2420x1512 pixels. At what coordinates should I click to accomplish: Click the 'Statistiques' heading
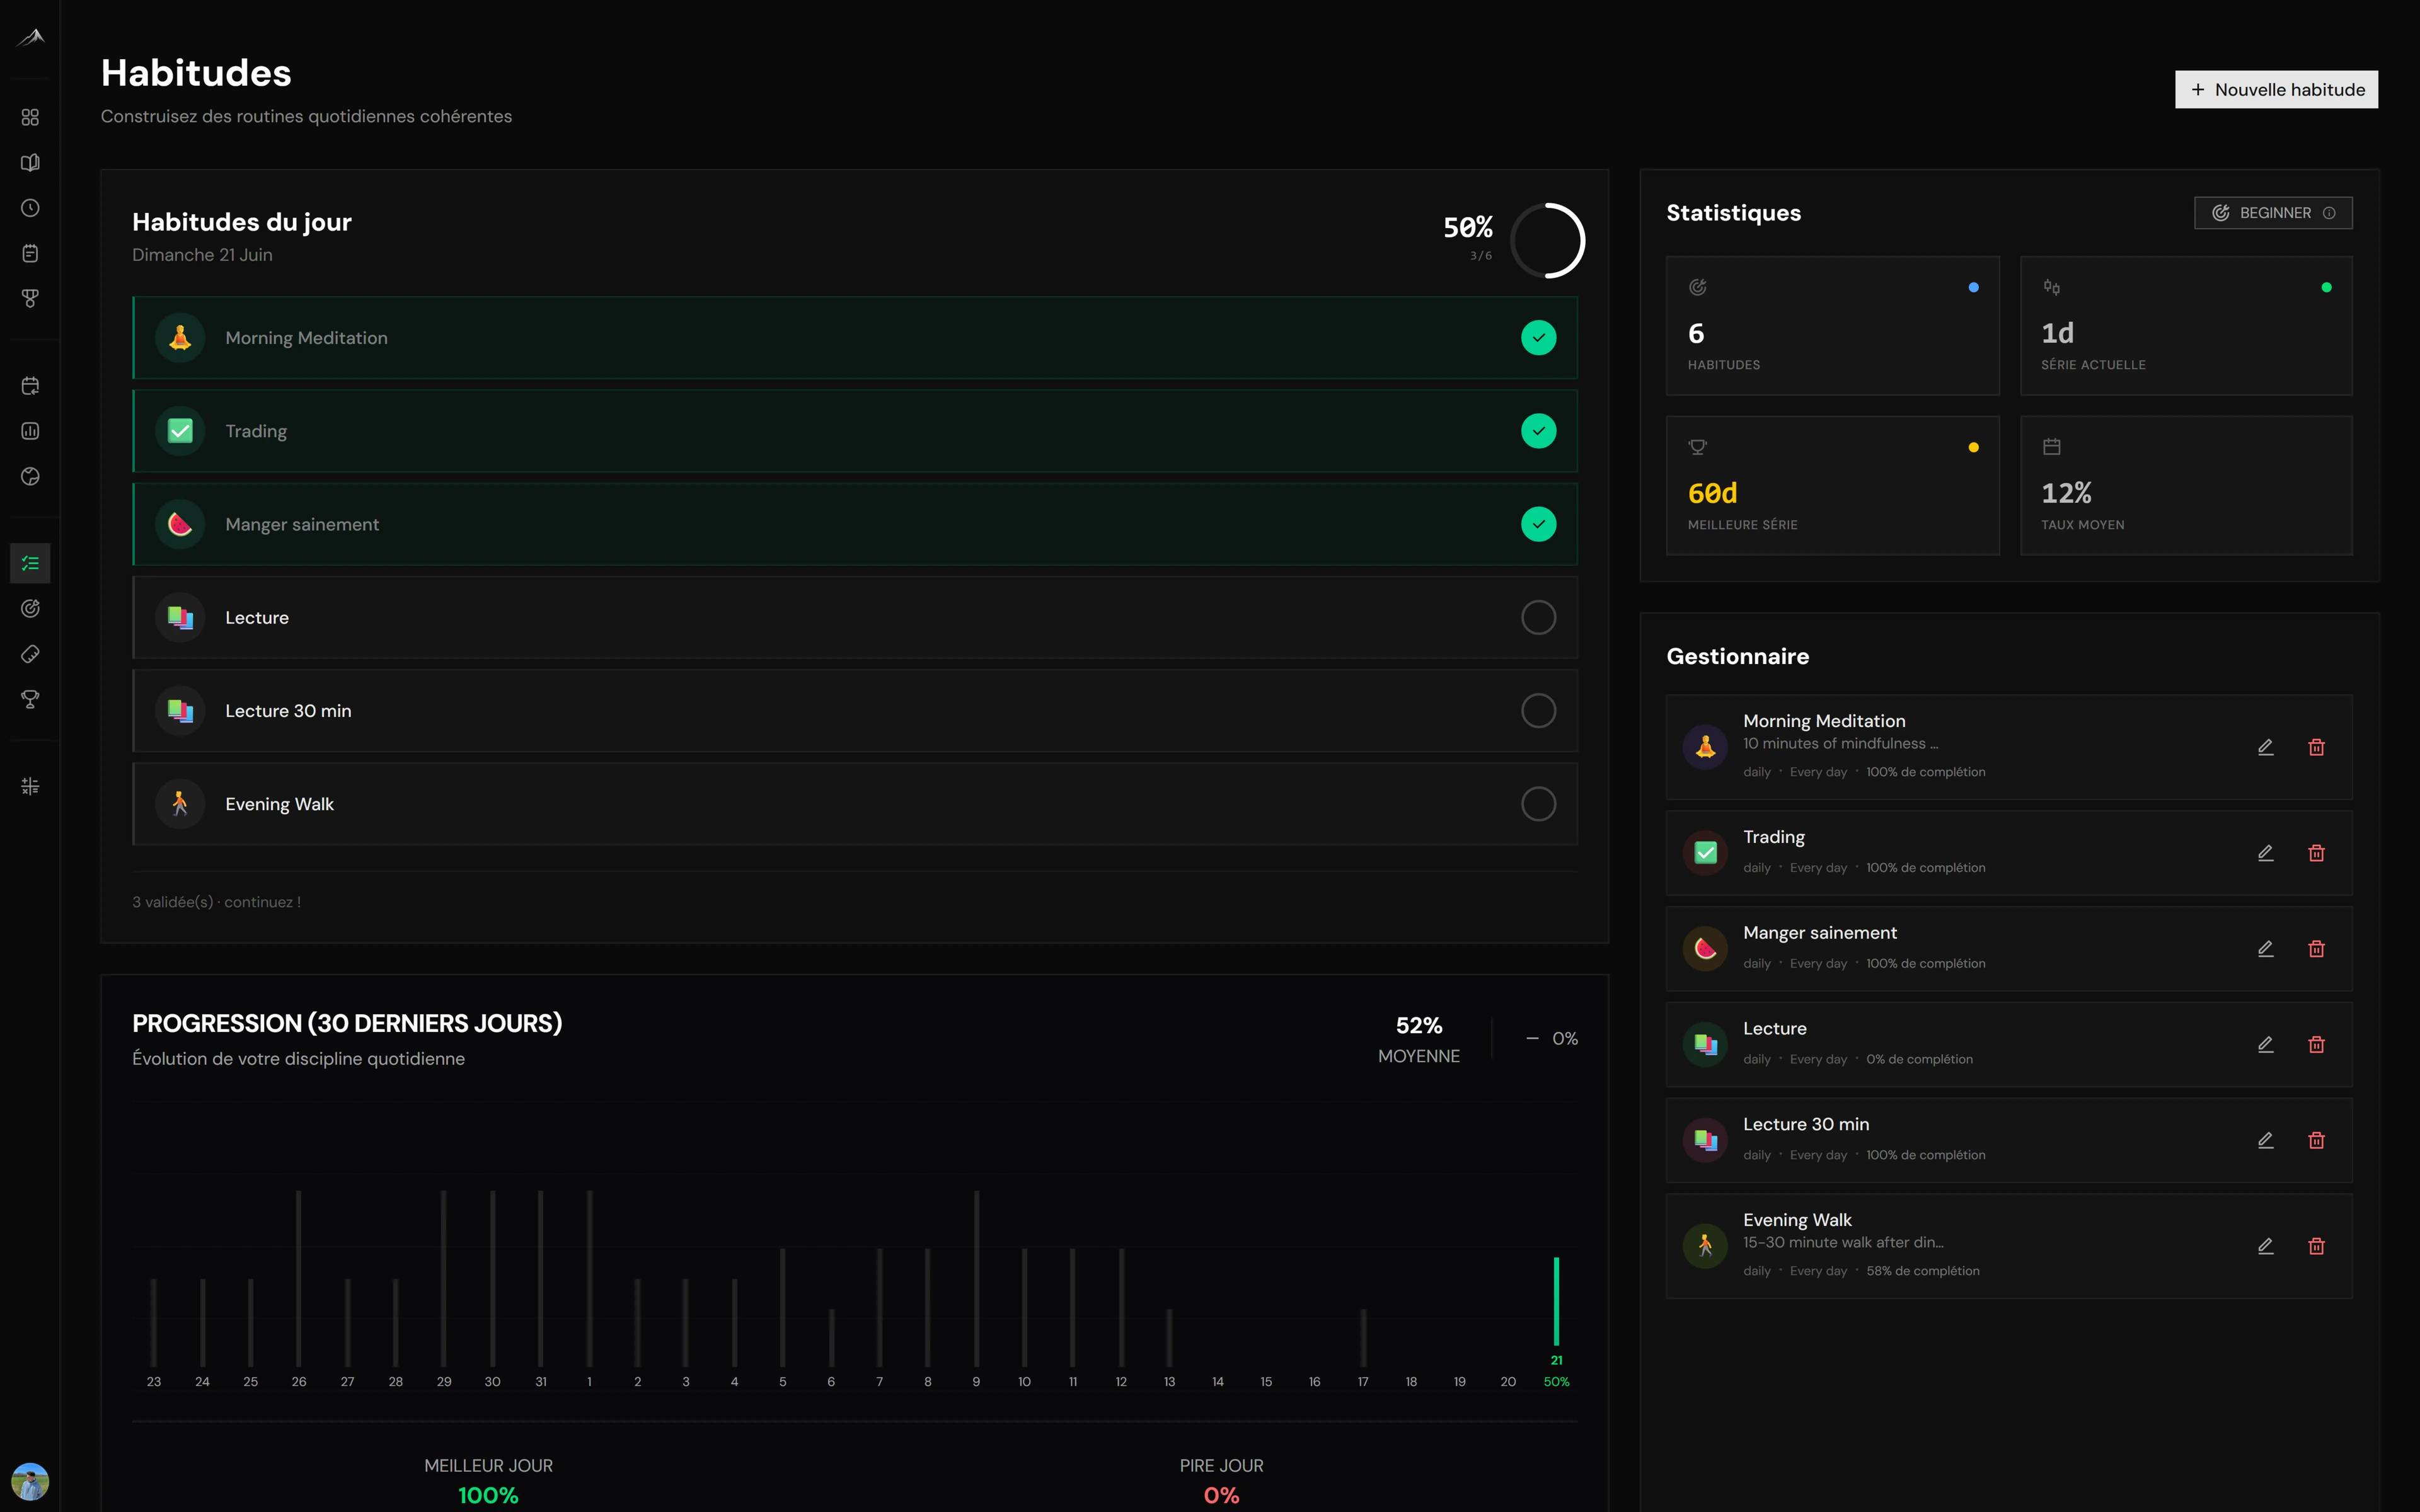pos(1733,213)
